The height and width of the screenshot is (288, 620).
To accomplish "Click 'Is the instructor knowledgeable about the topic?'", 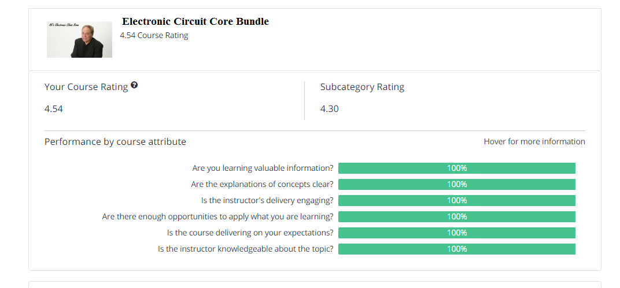I will click(245, 249).
